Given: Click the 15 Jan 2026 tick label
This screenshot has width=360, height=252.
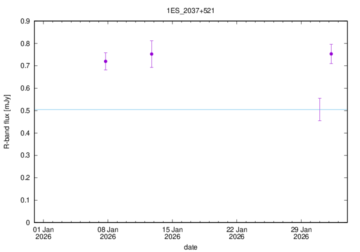Looking at the screenshot, I should [172, 233].
